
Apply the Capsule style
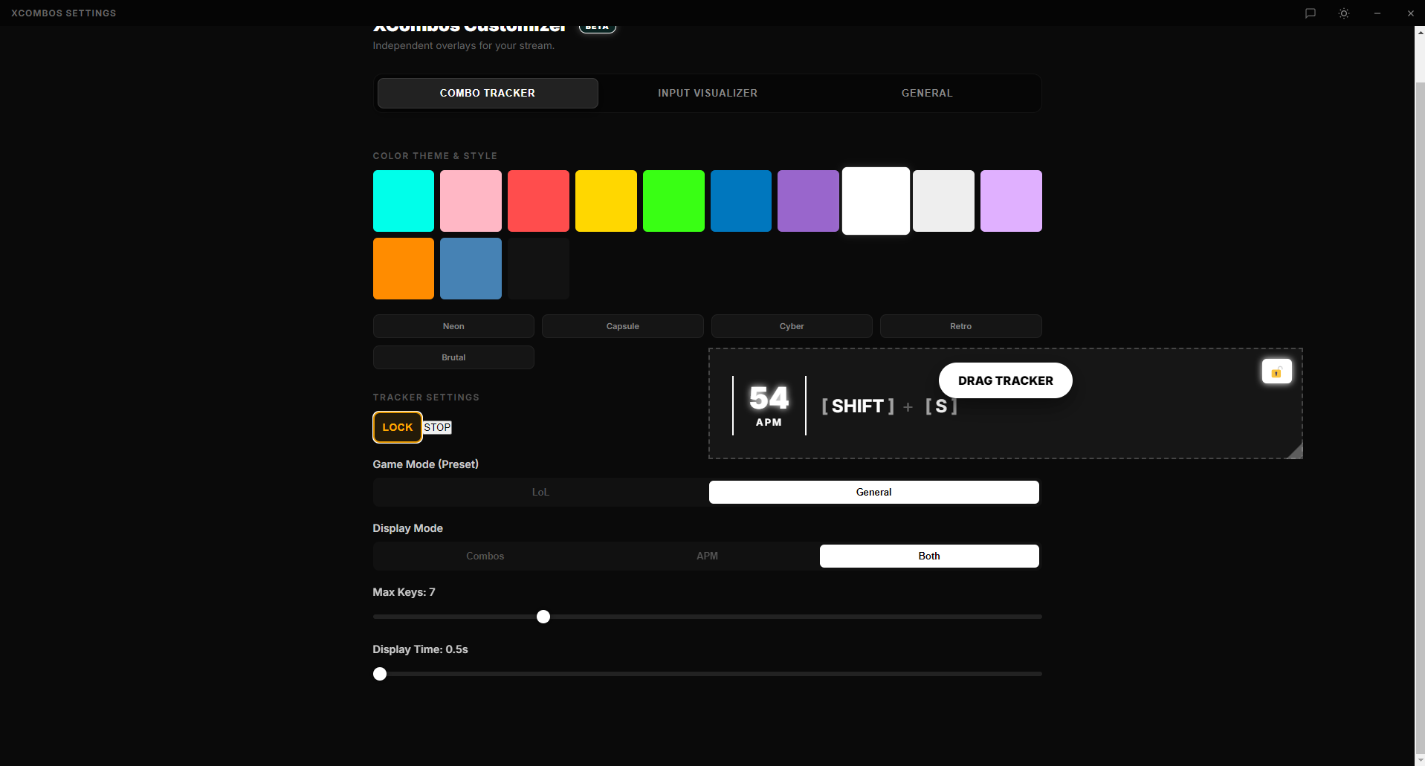pos(622,325)
